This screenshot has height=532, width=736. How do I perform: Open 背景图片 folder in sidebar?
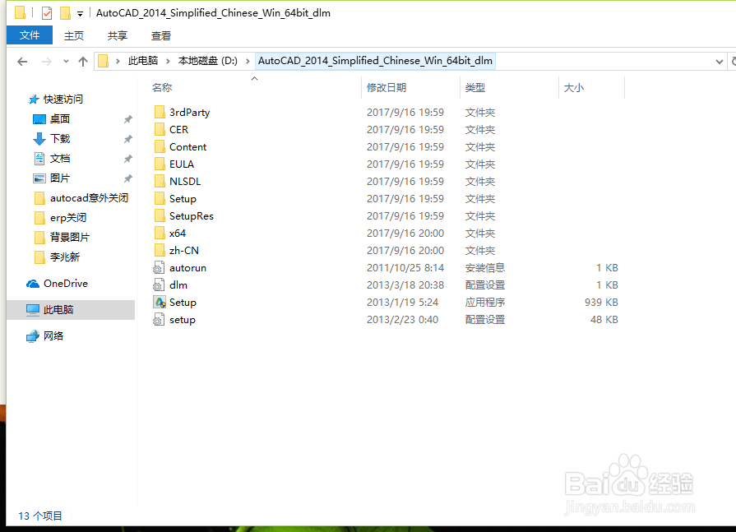click(x=69, y=238)
